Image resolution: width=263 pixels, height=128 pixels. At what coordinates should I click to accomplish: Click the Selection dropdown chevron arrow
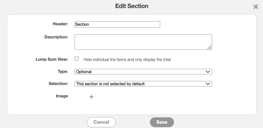tap(208, 84)
